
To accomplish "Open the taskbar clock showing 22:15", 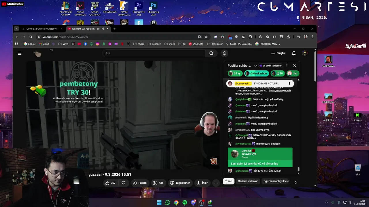I will click(x=360, y=202).
